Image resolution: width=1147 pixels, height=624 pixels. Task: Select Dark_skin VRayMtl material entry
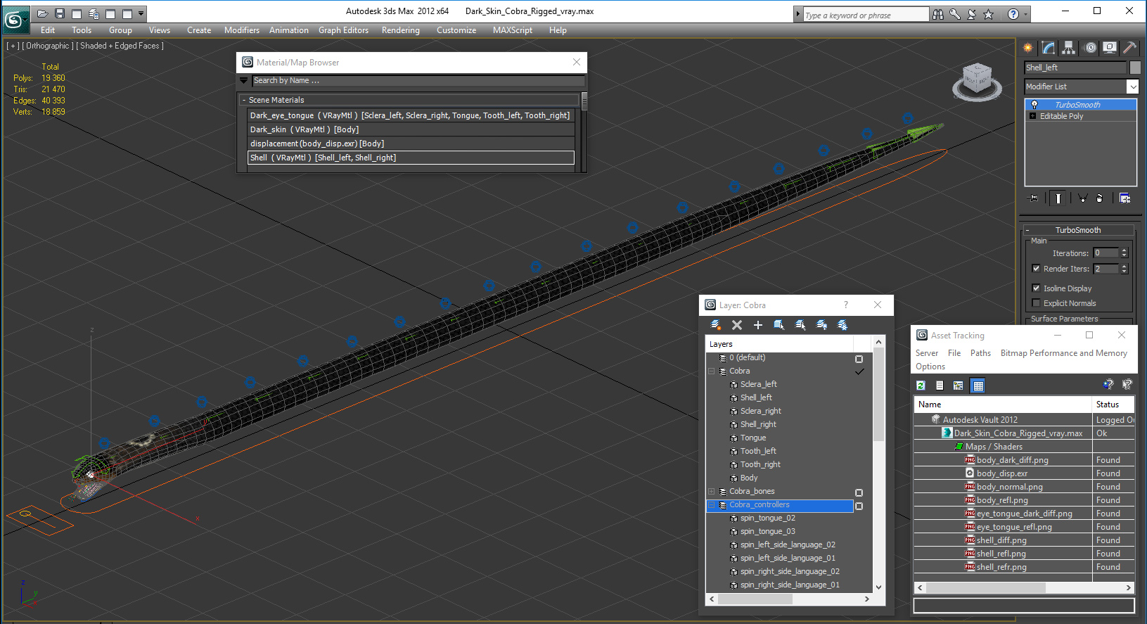click(411, 129)
